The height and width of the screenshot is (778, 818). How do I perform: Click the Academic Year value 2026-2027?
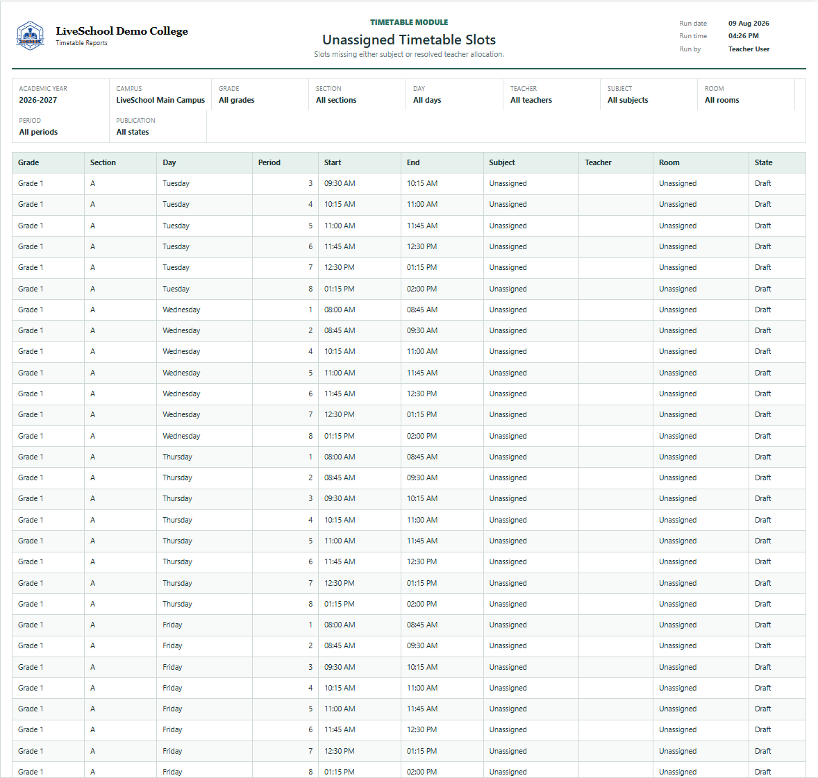coord(38,100)
